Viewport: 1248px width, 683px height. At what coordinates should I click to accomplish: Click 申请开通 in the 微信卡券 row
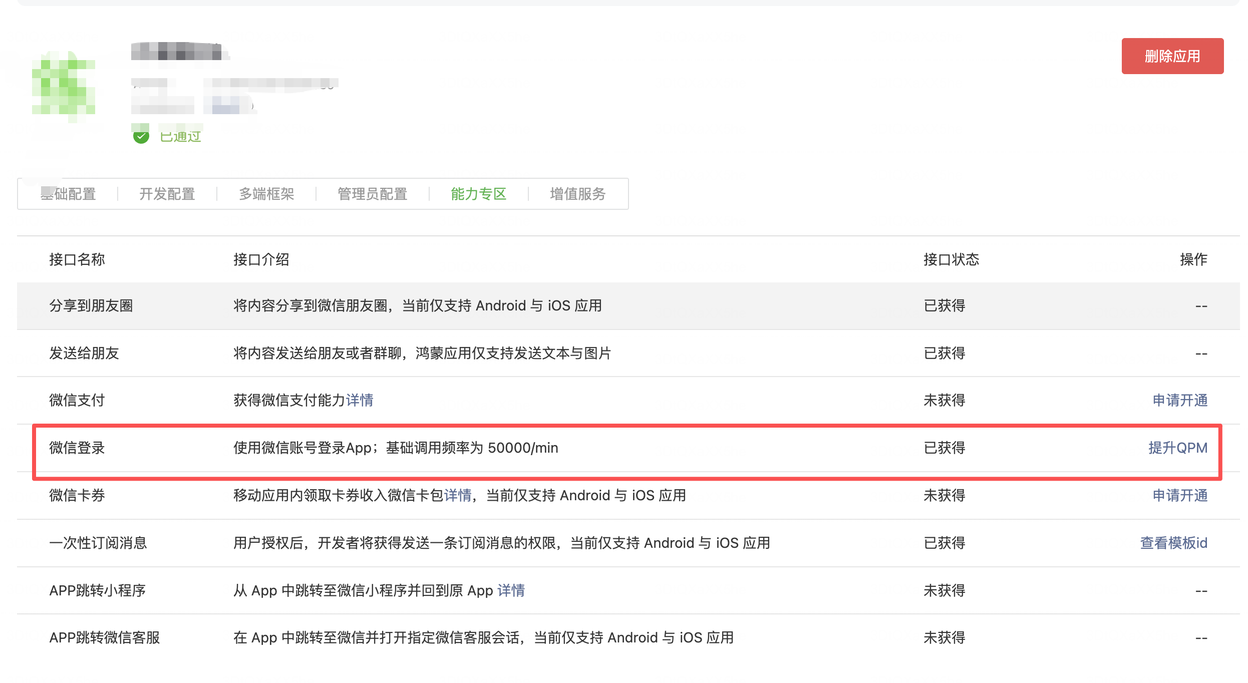[1180, 495]
